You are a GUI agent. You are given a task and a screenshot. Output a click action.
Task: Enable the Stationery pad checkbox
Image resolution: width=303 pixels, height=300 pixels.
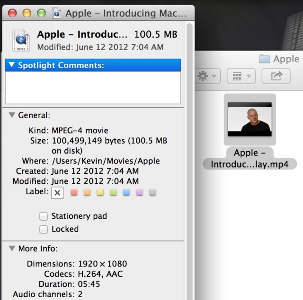pos(44,216)
